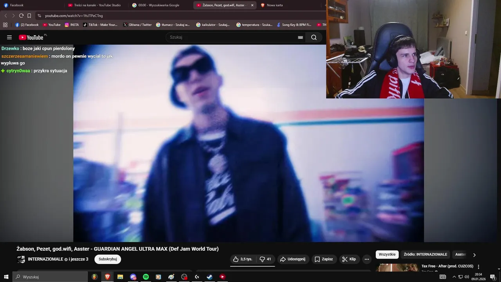Viewport: 501px width, 282px height.
Task: Open the YouTube bookmark
Action: pyautogui.click(x=51, y=25)
